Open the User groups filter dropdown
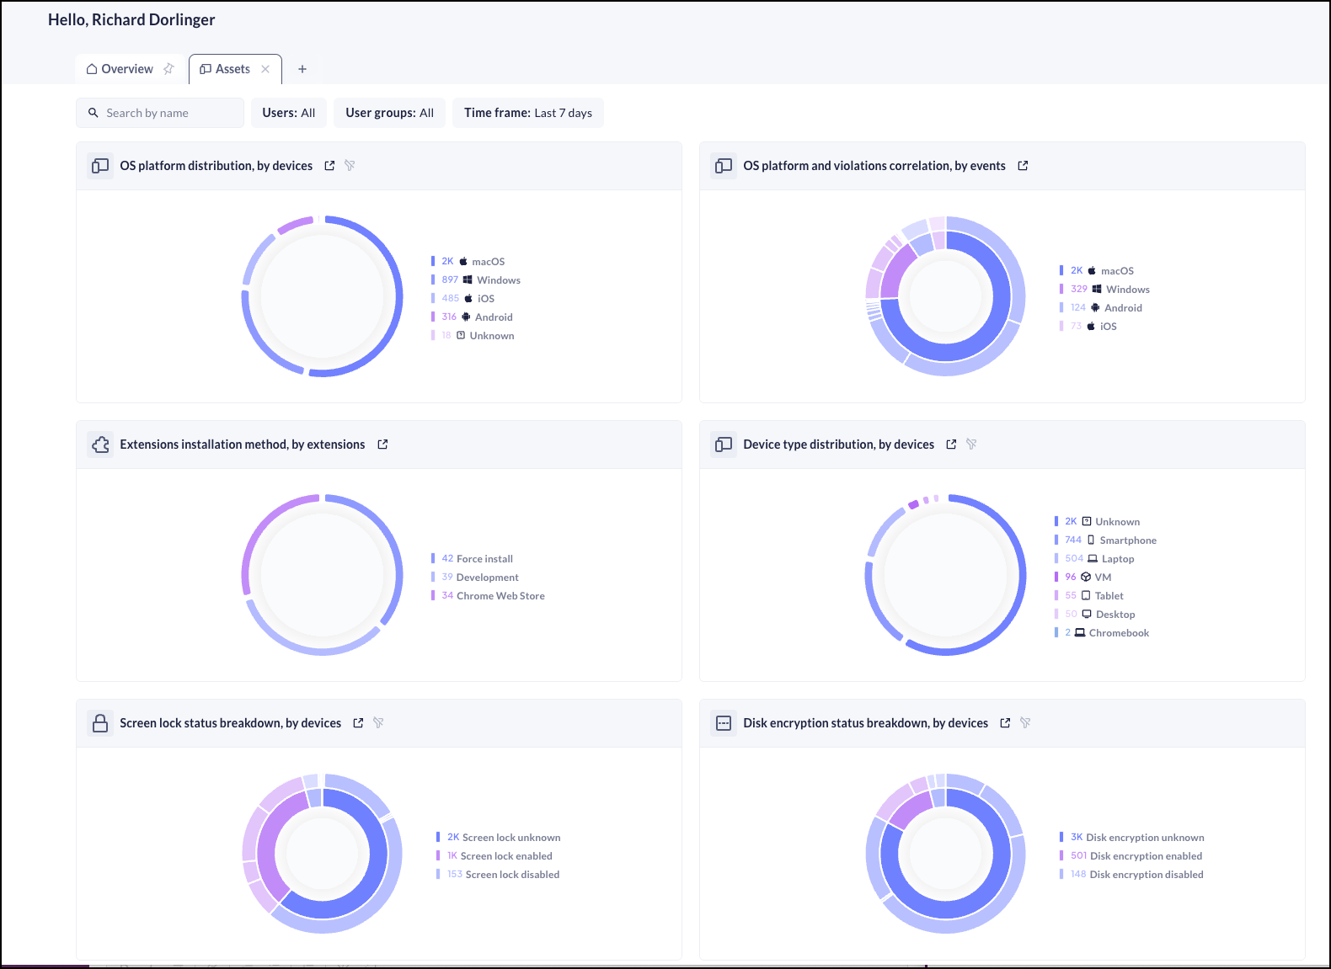Viewport: 1331px width, 969px height. [x=389, y=113]
